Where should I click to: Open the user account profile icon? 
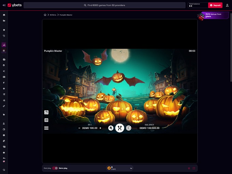[227, 5]
